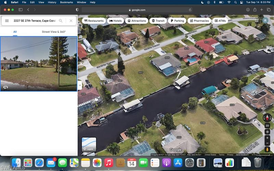Screen dimensions: 274x171
Task: Switch to the Street View & 360° tab
Action: (54, 32)
